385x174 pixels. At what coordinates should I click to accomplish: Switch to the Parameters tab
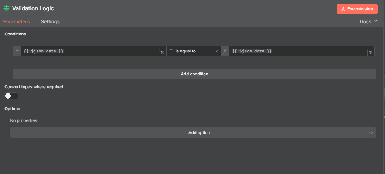17,21
